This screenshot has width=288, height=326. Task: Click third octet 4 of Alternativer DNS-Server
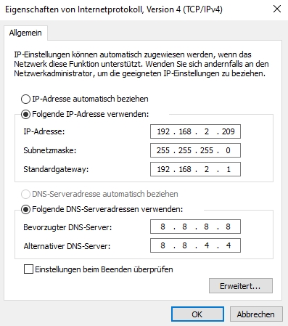point(207,245)
